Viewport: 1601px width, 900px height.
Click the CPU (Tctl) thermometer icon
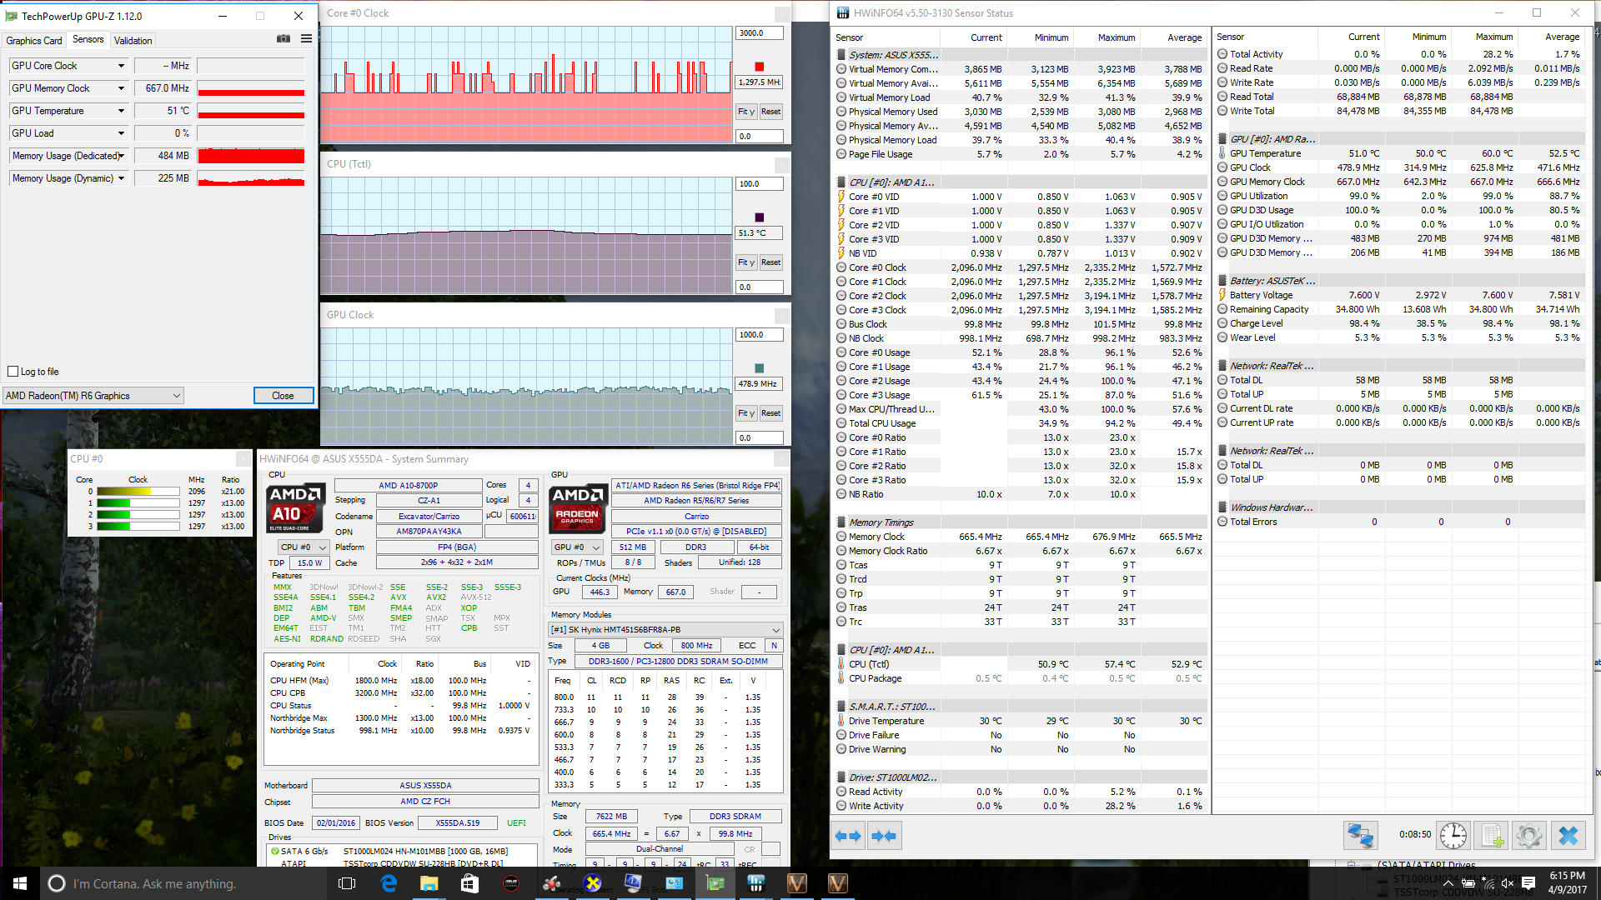pyautogui.click(x=841, y=664)
